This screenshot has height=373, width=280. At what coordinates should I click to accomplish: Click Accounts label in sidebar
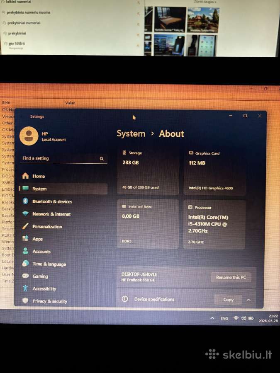[x=41, y=252]
